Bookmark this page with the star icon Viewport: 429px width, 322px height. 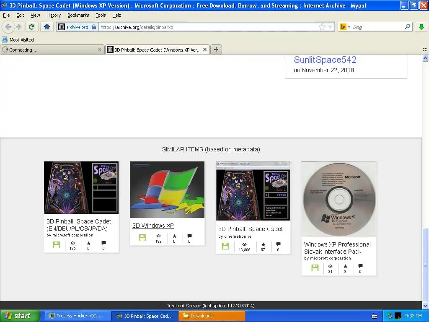click(322, 27)
